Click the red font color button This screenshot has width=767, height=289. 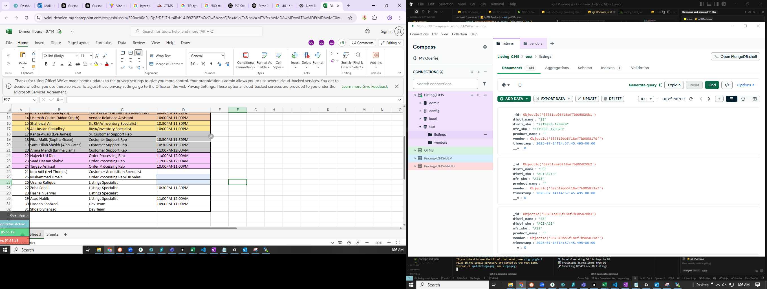[x=107, y=64]
